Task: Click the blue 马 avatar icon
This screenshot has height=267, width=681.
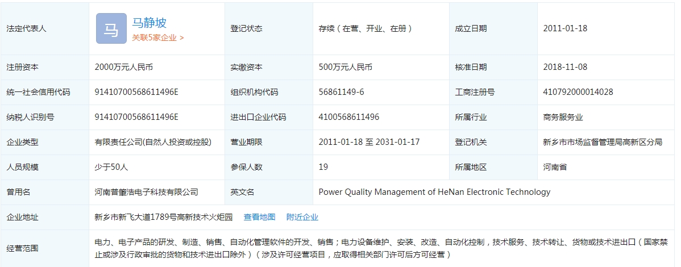Action: pyautogui.click(x=111, y=28)
